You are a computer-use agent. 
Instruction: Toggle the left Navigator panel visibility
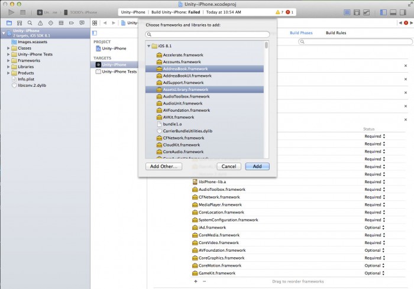384,12
